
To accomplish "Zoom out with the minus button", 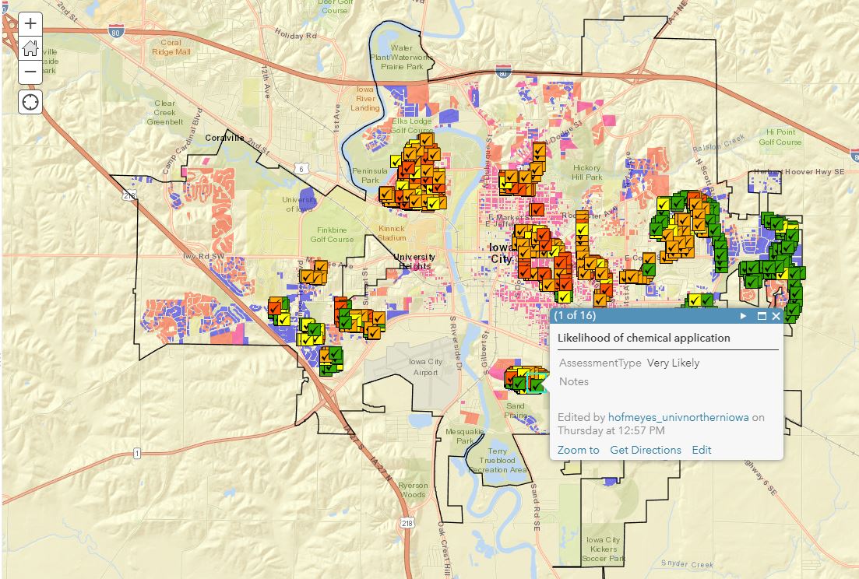I will pos(30,72).
